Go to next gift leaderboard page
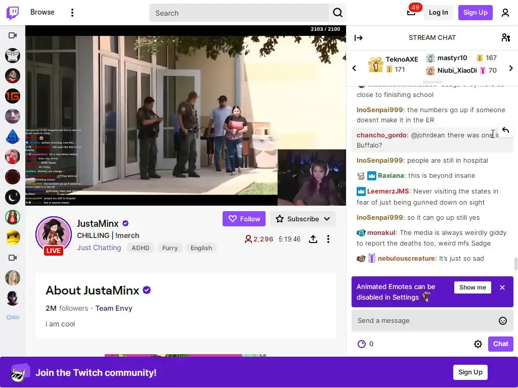Image resolution: width=518 pixels, height=388 pixels. tap(511, 68)
